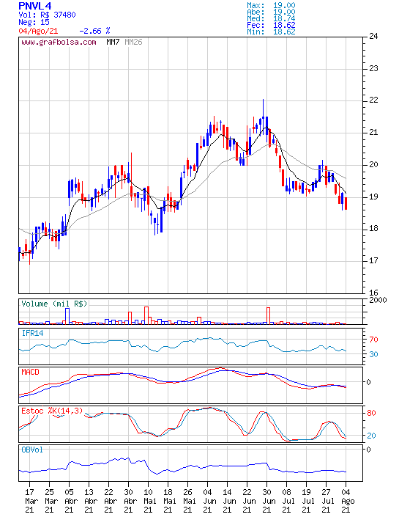Select the MM7 moving average legend
Screen dimensions: 399x528
click(113, 42)
